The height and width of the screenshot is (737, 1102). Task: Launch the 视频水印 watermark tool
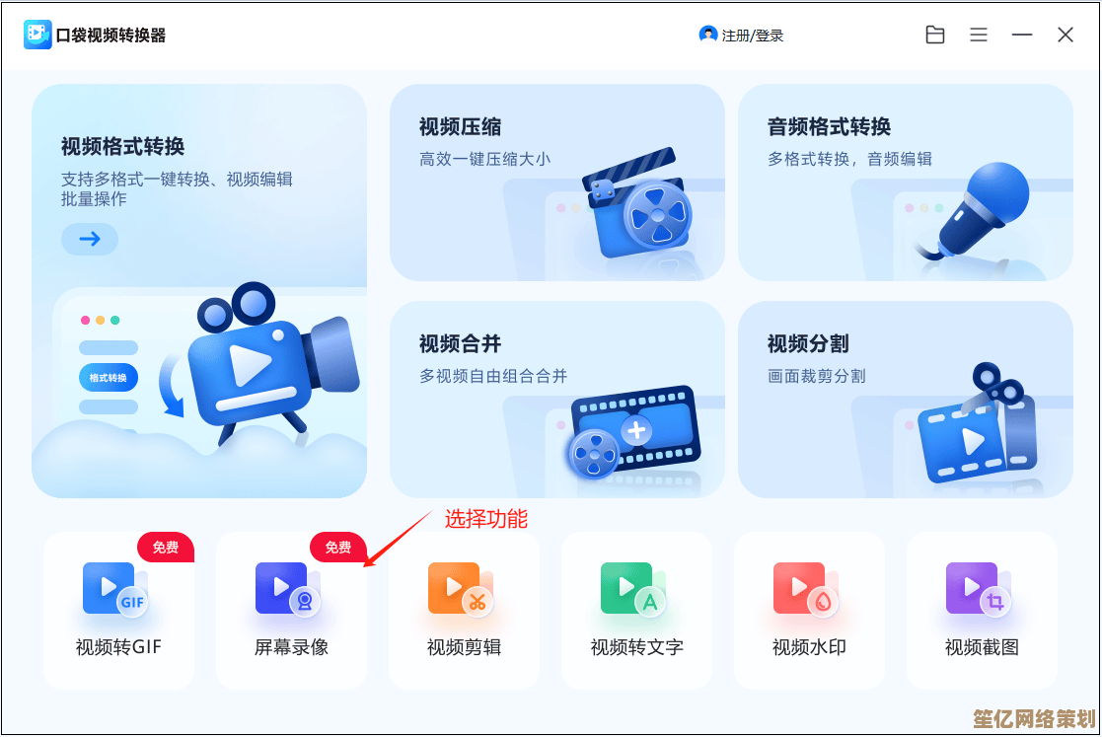pyautogui.click(x=805, y=590)
